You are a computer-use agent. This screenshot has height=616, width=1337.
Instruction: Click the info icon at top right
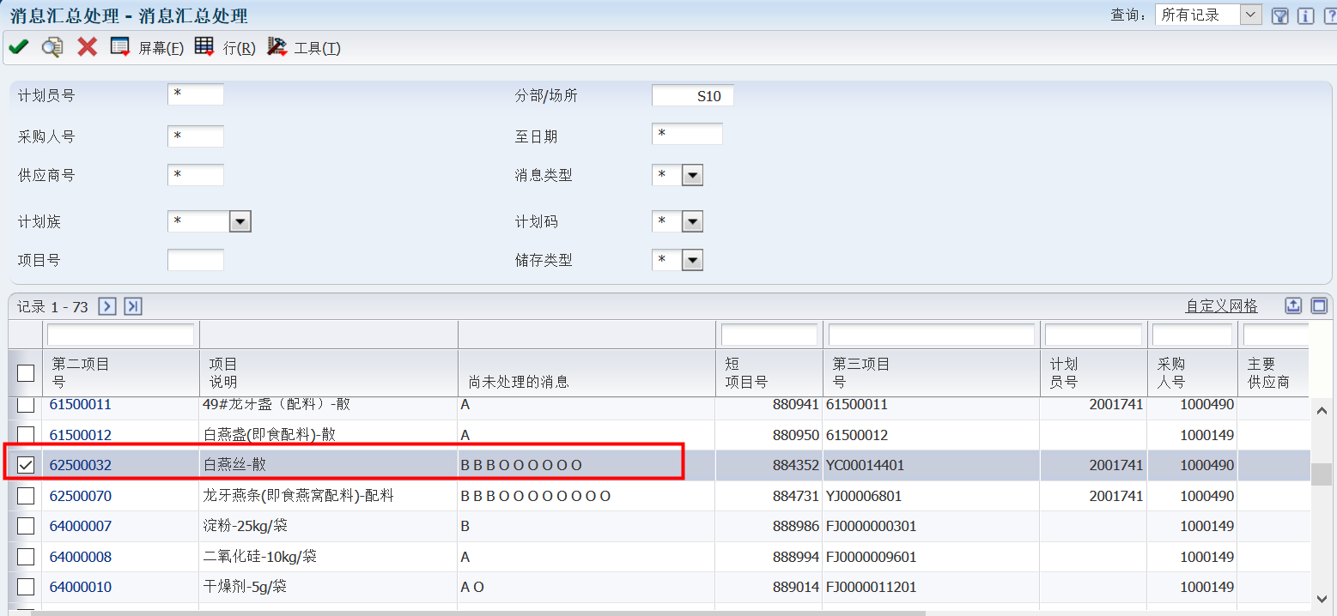click(1305, 15)
